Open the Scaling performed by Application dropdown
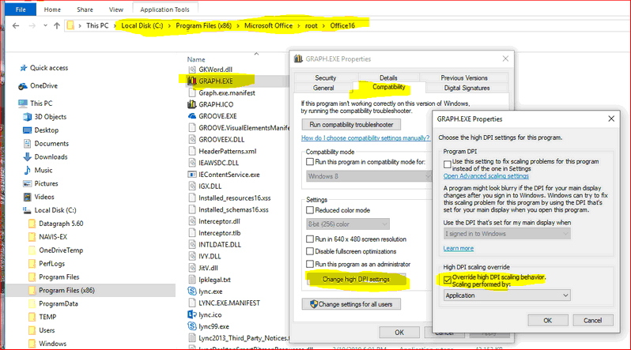Screen dimensions: 631x350 point(507,295)
